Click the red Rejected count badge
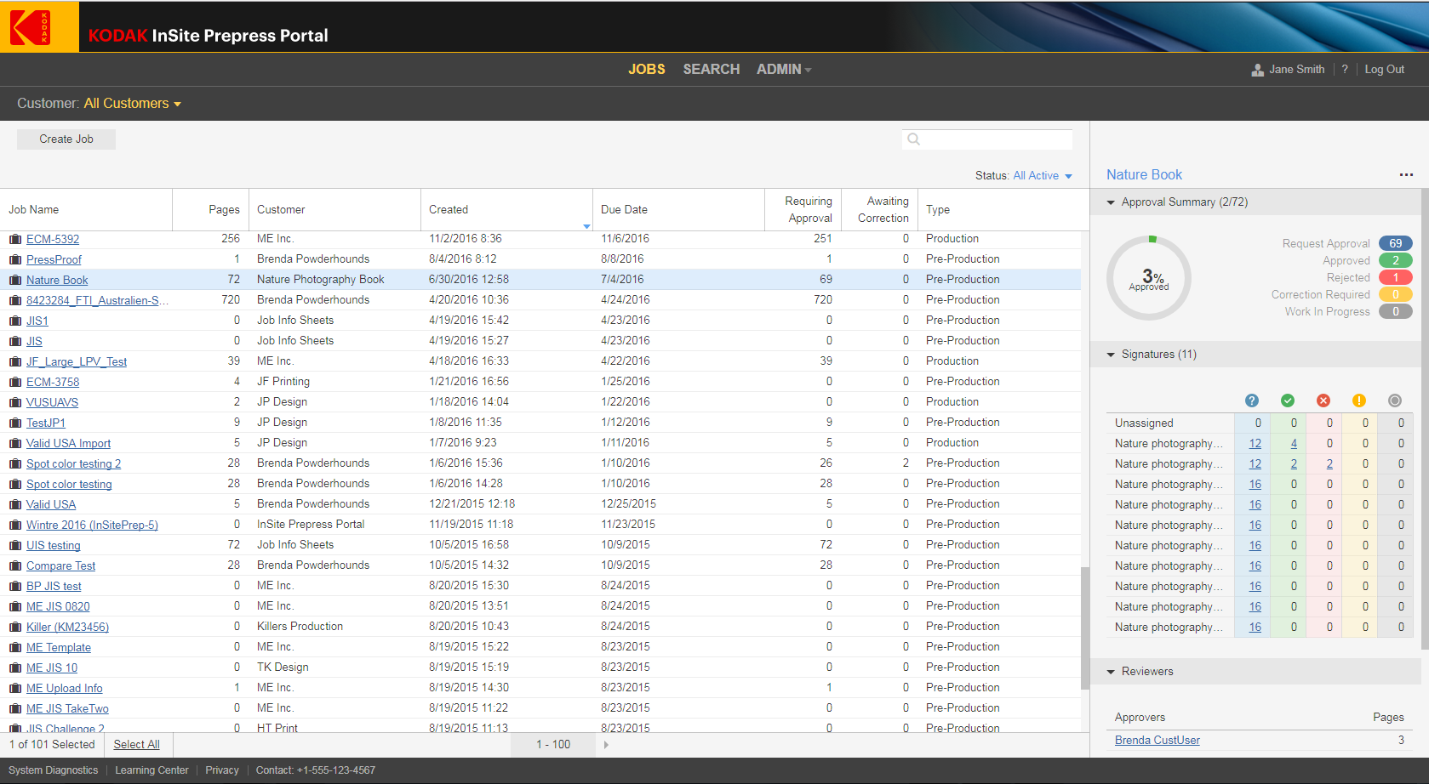This screenshot has height=784, width=1429. tap(1395, 278)
